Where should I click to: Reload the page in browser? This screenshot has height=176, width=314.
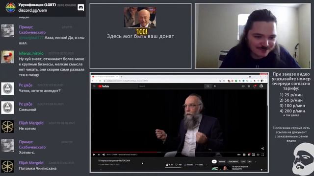(100, 81)
